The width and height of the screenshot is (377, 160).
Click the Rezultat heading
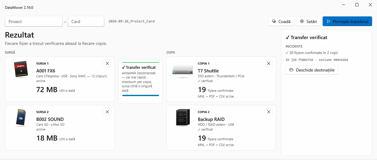[x=19, y=35]
